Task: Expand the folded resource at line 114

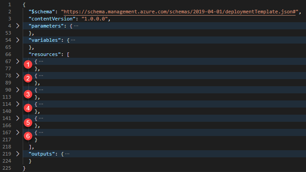Action: [x=18, y=104]
